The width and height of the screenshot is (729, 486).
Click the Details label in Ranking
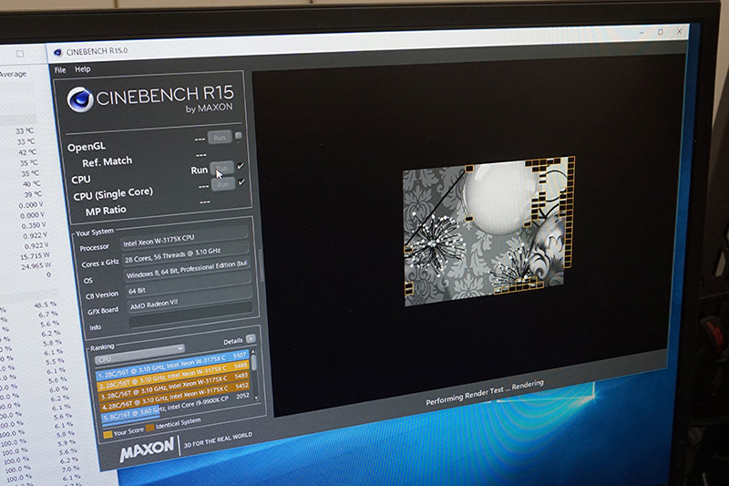tap(233, 341)
